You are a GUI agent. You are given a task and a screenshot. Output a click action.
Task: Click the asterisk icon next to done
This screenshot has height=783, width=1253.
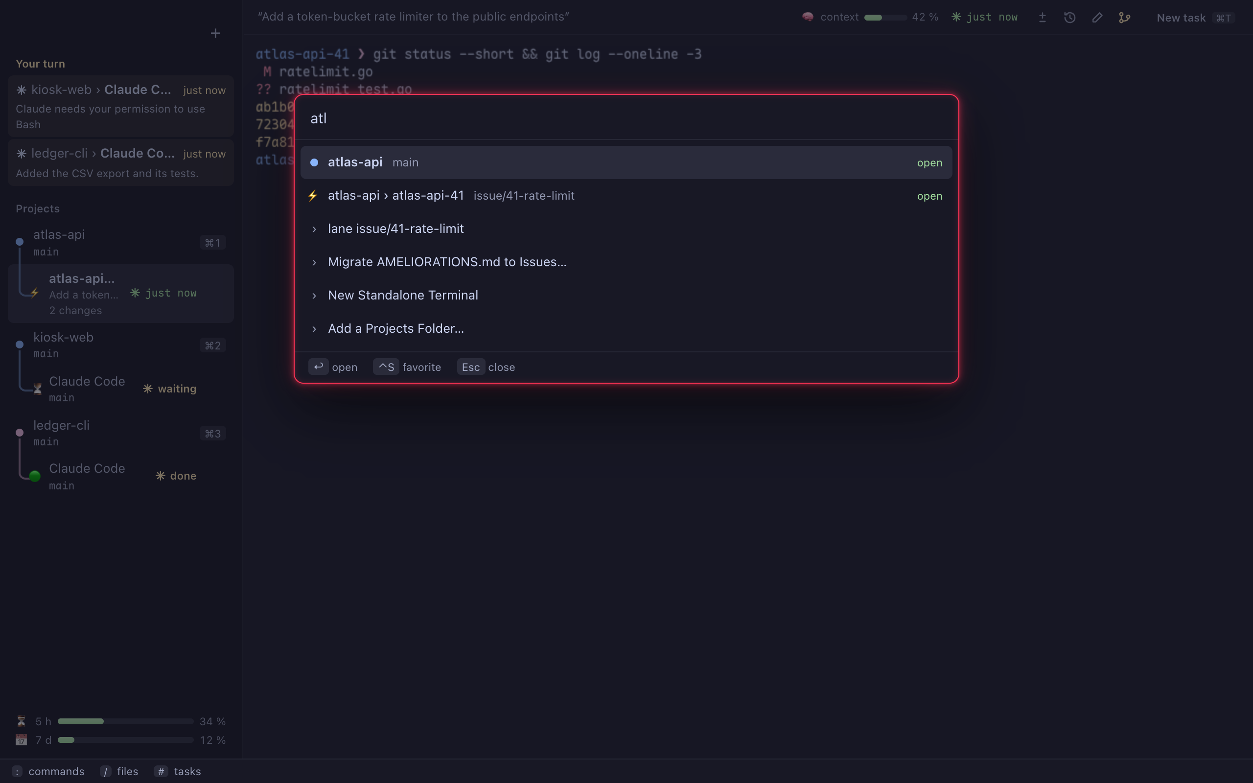tap(161, 475)
